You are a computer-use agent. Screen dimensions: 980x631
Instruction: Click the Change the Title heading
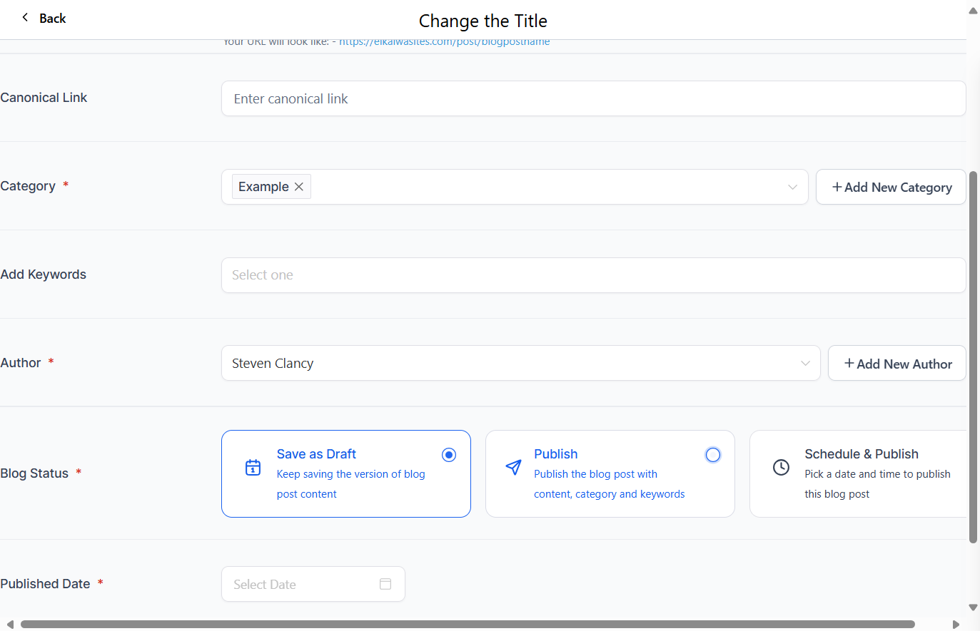[483, 21]
